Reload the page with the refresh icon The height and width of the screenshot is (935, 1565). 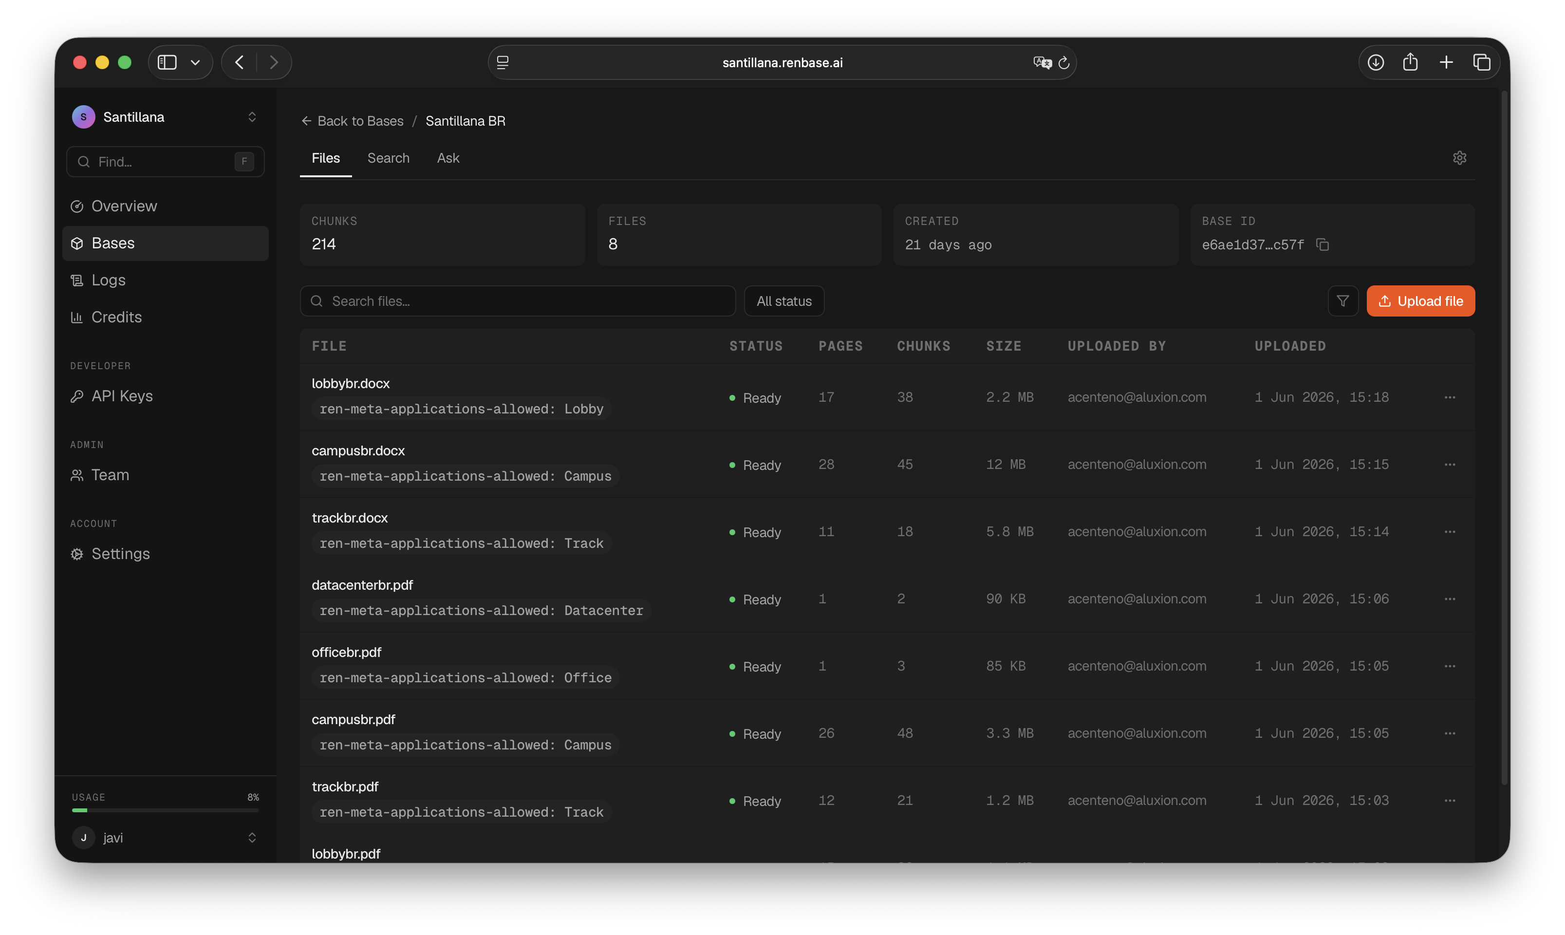coord(1064,62)
